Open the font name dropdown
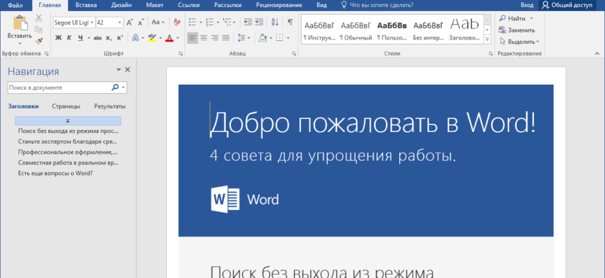This screenshot has height=278, width=605. 90,22
